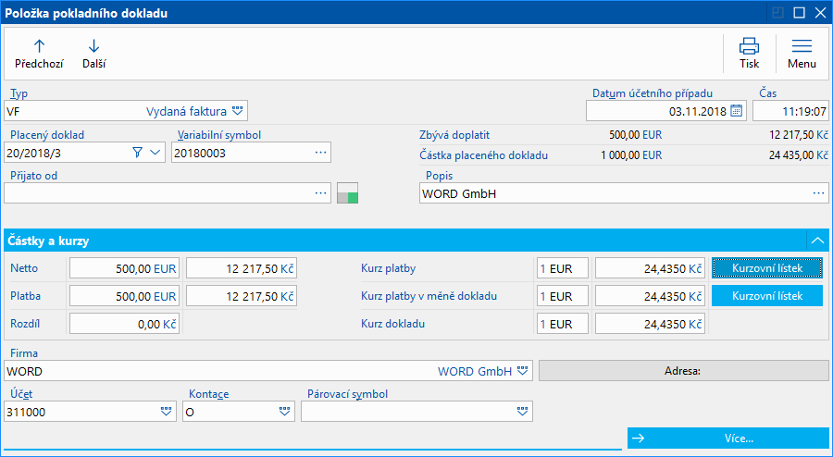Screen dimensions: 833x457
Task: Open the Účet 311000 lookup arrow
Action: [167, 412]
